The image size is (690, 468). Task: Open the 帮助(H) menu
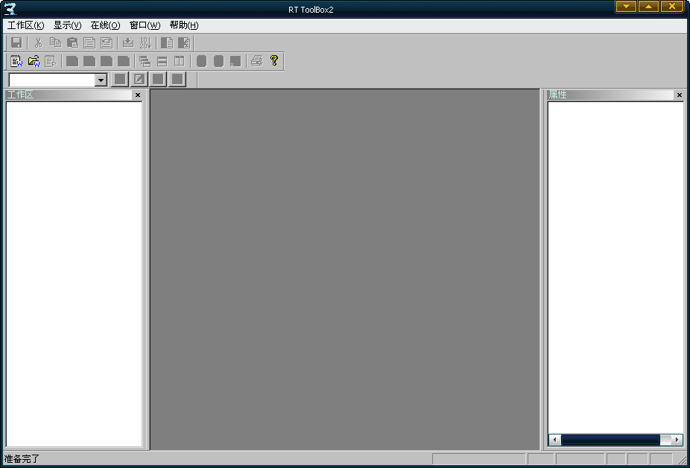pyautogui.click(x=184, y=25)
